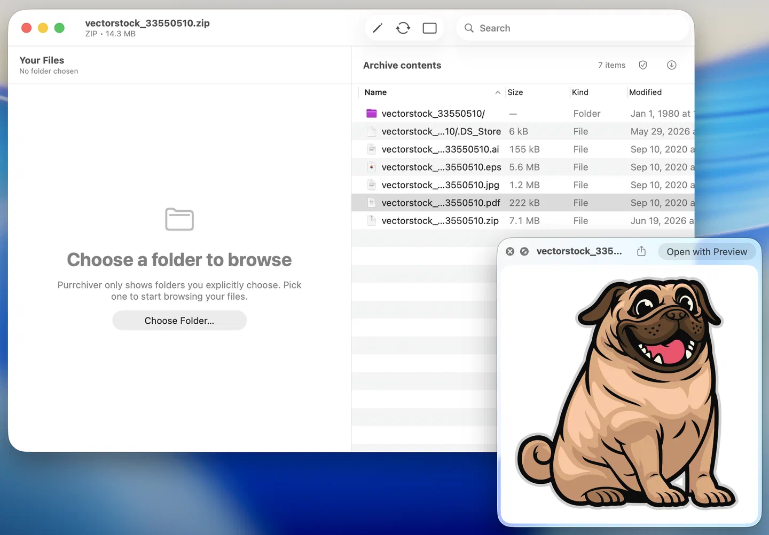Click the 7 items count label
Image resolution: width=769 pixels, height=535 pixels.
[611, 65]
